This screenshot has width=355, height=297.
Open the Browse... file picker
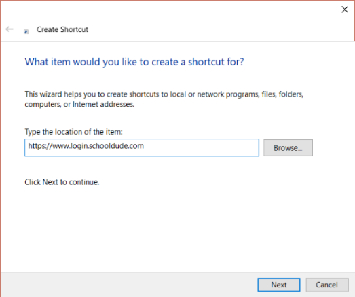(288, 147)
